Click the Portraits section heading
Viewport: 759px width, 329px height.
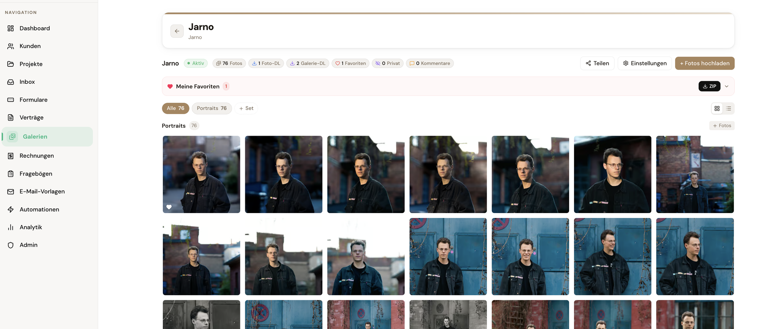point(174,126)
